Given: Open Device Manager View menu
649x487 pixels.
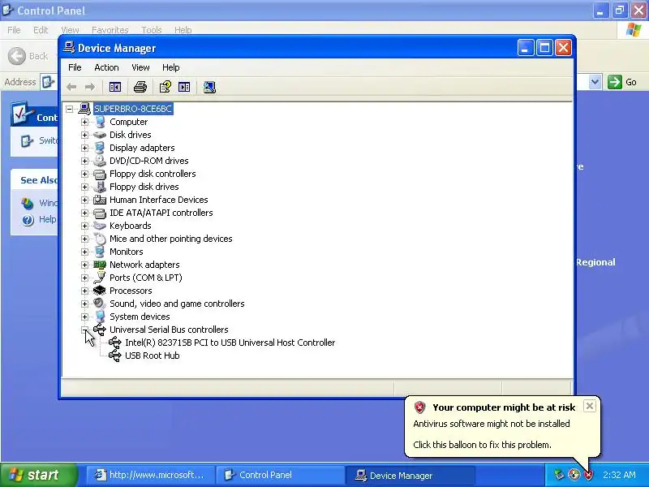Looking at the screenshot, I should [x=140, y=67].
